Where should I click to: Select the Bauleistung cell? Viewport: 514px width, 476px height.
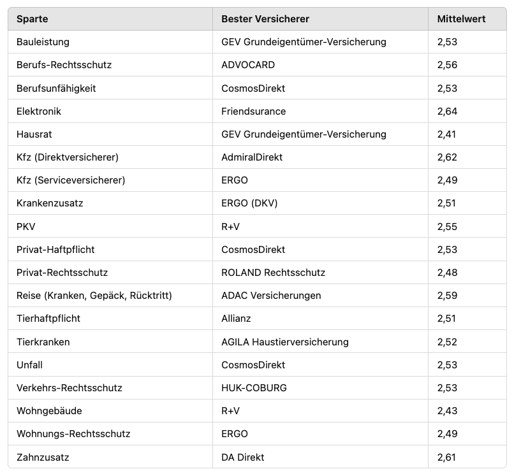(x=43, y=42)
